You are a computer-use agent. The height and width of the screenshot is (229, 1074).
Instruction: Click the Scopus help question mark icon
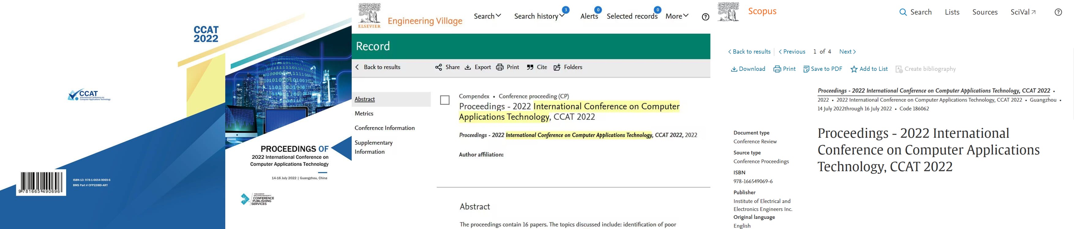(1058, 12)
